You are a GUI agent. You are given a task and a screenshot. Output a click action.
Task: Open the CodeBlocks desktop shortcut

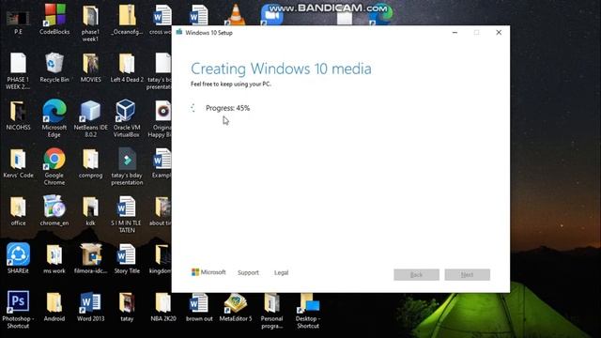(x=54, y=19)
